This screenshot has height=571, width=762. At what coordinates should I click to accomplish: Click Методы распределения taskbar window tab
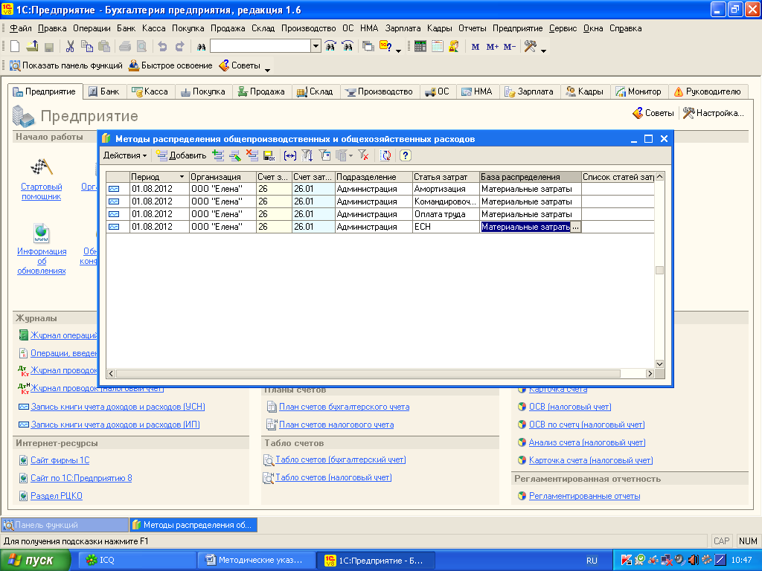[x=193, y=525]
